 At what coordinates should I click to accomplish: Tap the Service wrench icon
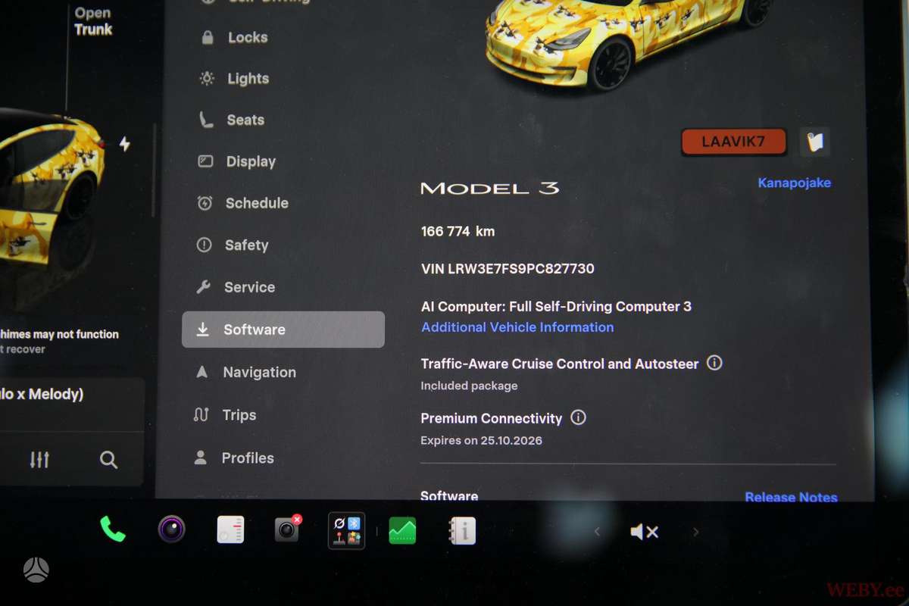pos(203,287)
